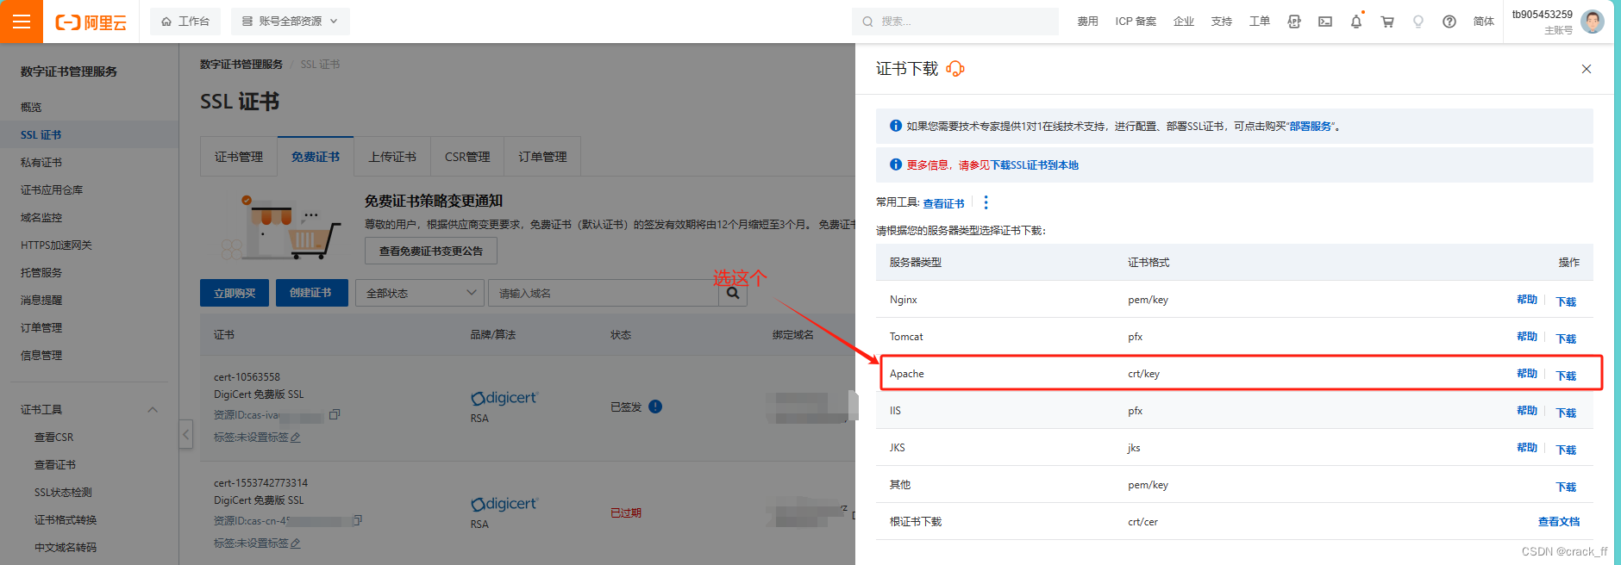Open the shopping cart icon
The width and height of the screenshot is (1621, 565).
(1387, 22)
